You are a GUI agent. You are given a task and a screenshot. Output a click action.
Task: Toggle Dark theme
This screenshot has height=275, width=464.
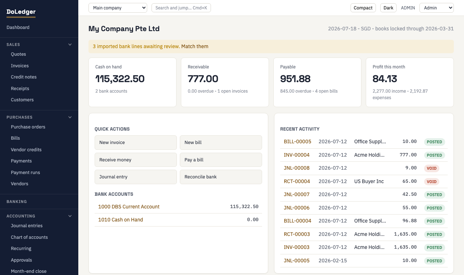[388, 8]
